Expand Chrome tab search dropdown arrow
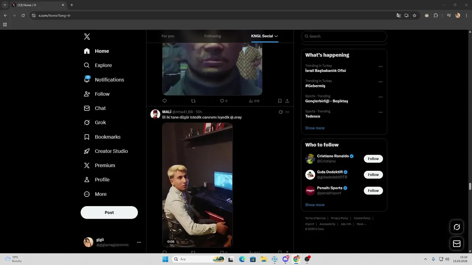 point(5,5)
